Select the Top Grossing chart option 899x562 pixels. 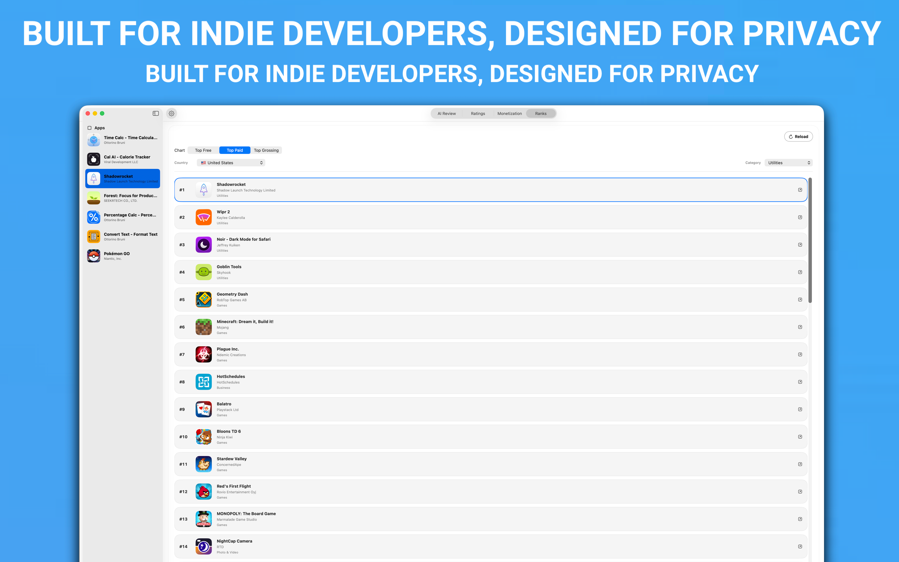tap(266, 150)
